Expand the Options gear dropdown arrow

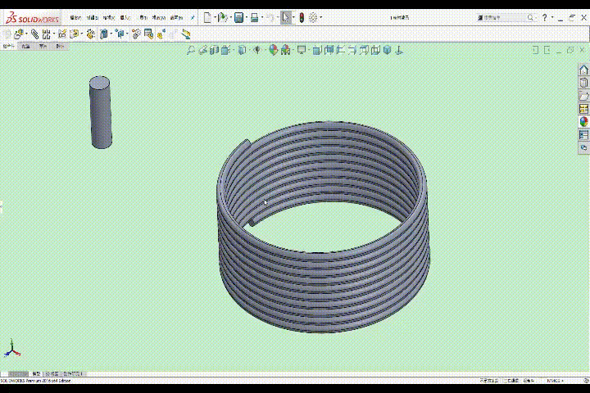coord(320,17)
